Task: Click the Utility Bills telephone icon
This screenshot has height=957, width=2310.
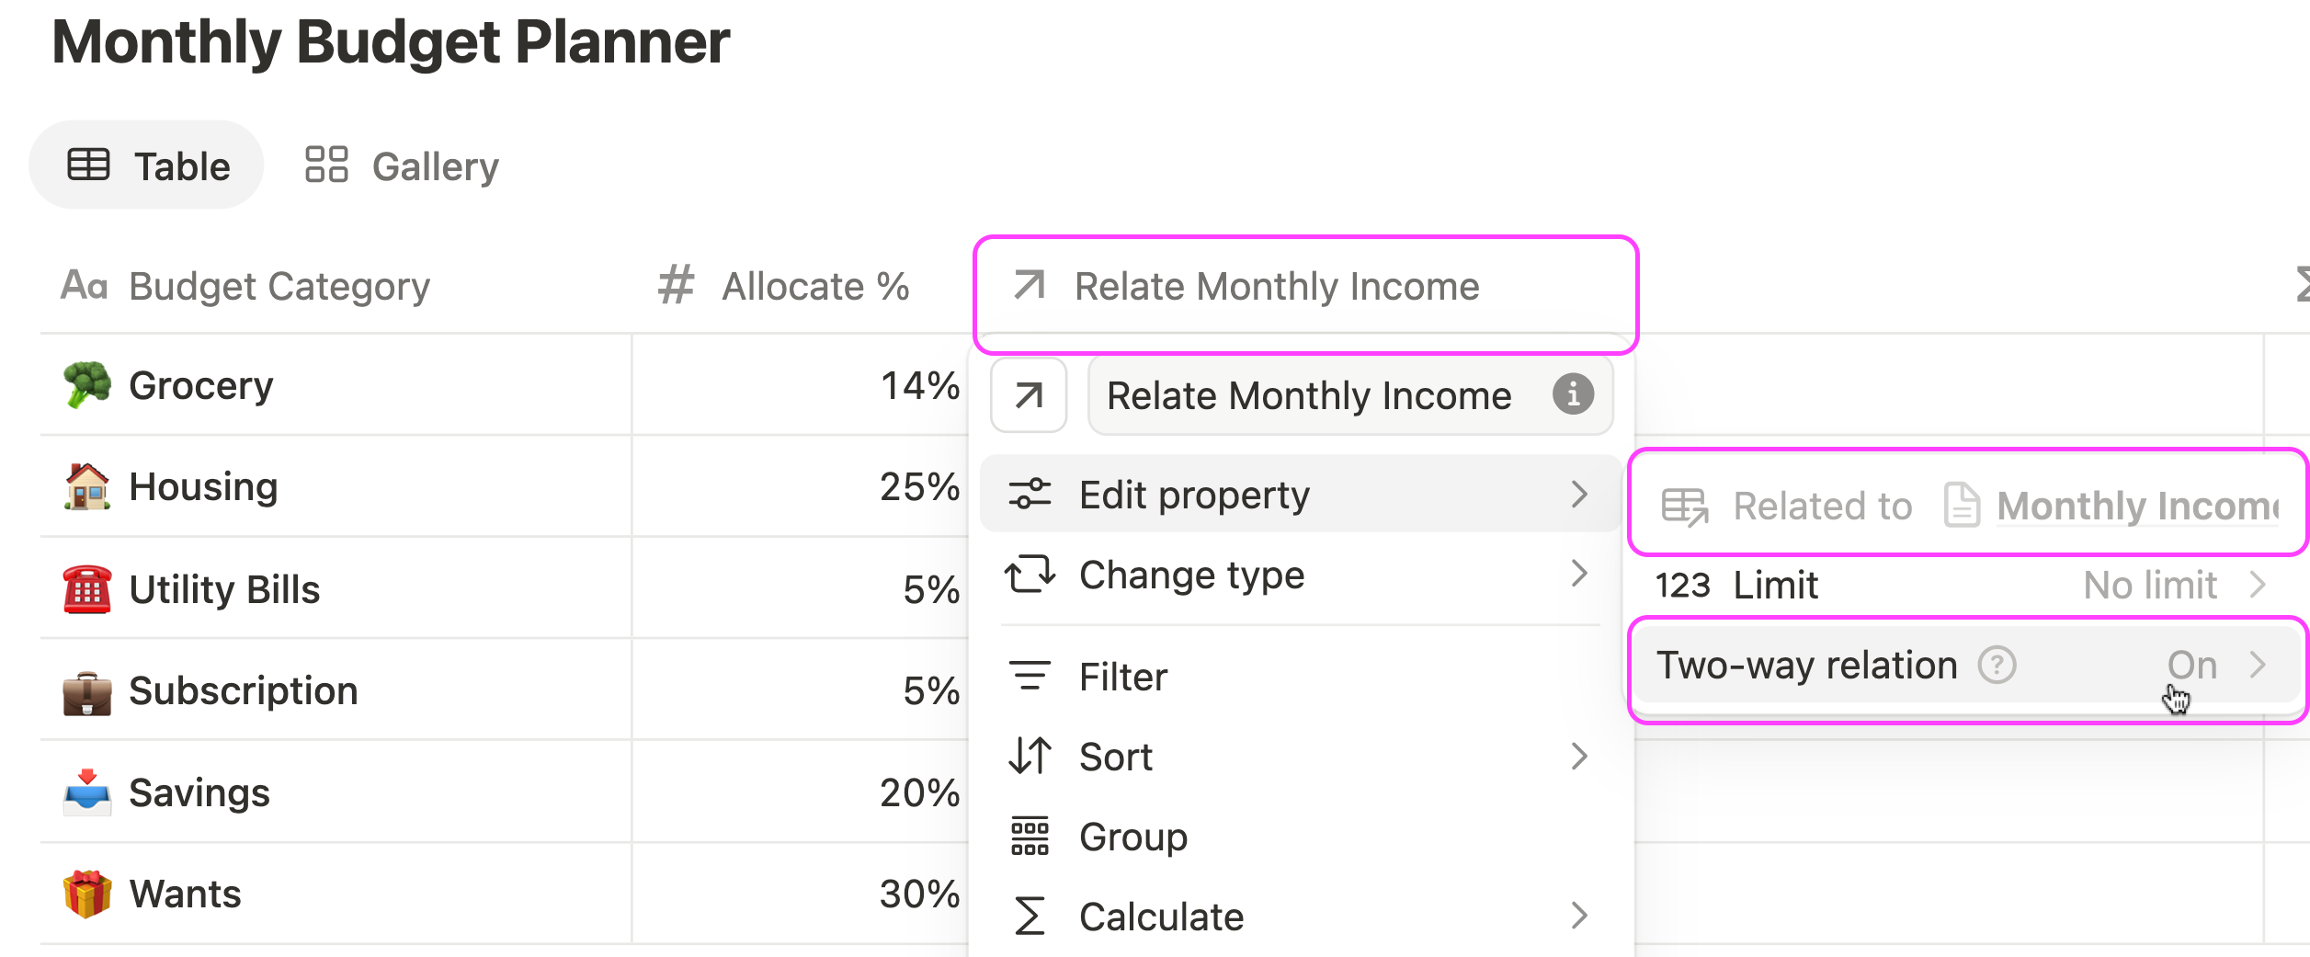Action: (87, 589)
